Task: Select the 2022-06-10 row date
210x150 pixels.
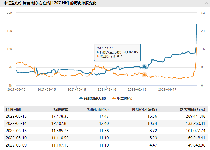Action: pos(16,138)
